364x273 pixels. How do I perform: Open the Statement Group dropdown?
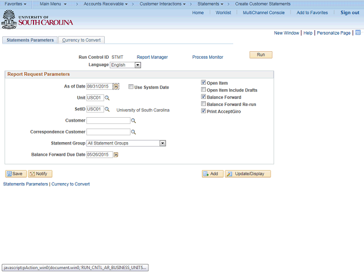pos(163,143)
